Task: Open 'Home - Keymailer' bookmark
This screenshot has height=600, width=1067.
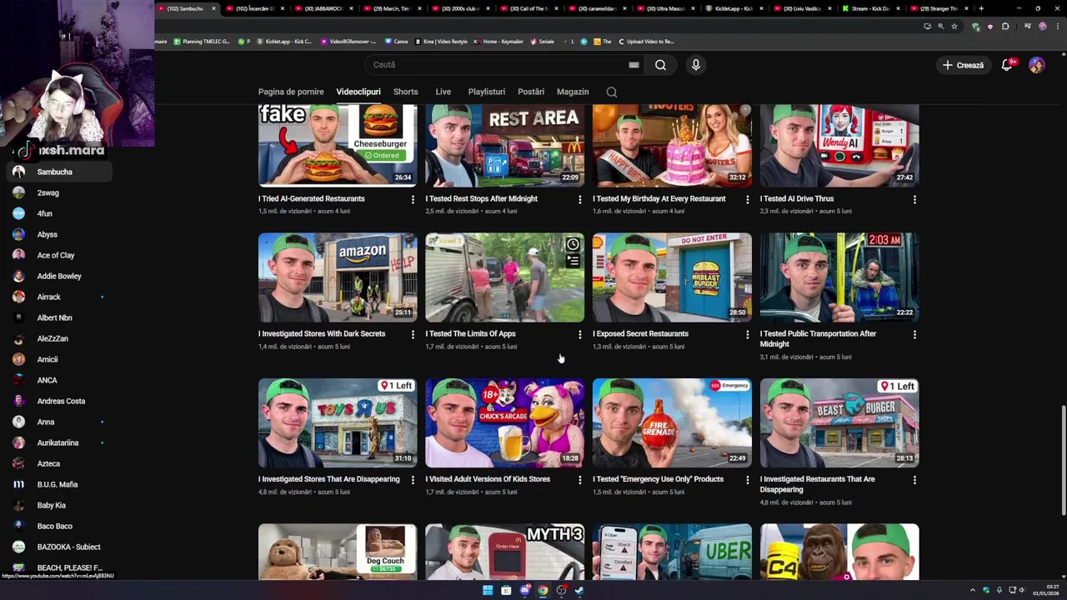Action: (500, 41)
